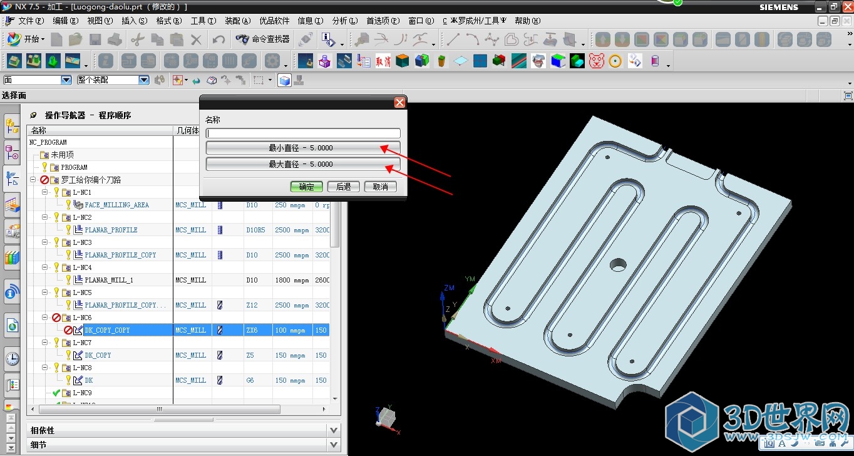This screenshot has width=854, height=456.
Task: Open the 工具 menu
Action: [203, 21]
